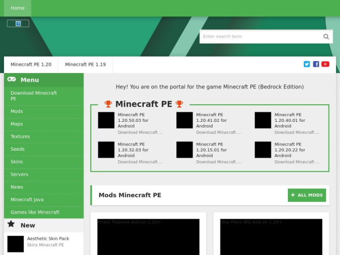Click the gamepad icon beside Menu
Image resolution: width=340 pixels, height=255 pixels.
[11, 79]
